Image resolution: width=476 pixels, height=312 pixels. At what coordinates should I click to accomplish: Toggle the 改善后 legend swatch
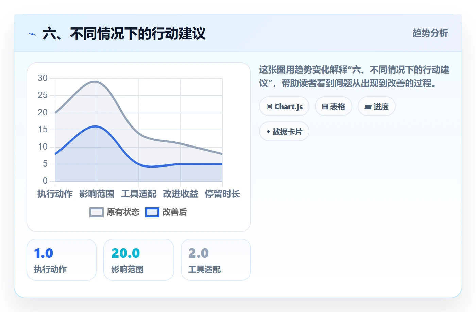[152, 212]
